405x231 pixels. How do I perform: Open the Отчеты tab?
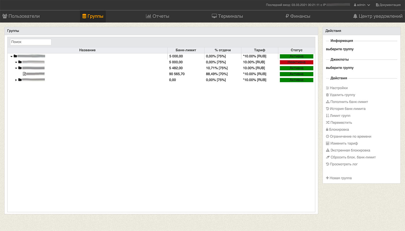[x=157, y=16]
